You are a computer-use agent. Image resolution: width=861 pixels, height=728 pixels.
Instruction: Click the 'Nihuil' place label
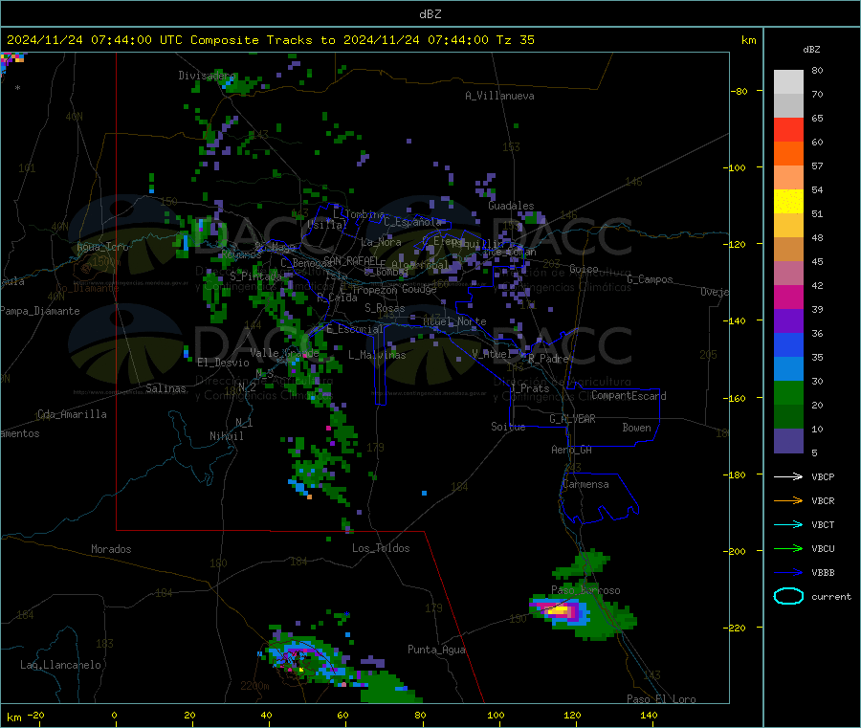click(x=226, y=436)
